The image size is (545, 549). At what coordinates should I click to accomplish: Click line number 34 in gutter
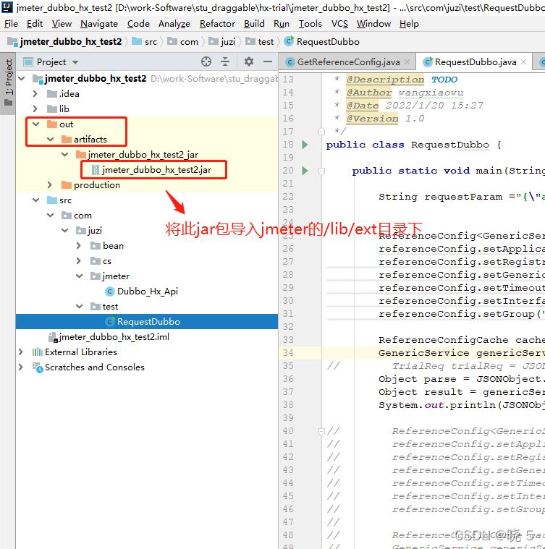click(x=288, y=352)
